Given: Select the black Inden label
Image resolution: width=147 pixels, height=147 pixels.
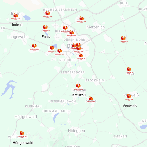Looking at the screenshot, I should [16, 25].
